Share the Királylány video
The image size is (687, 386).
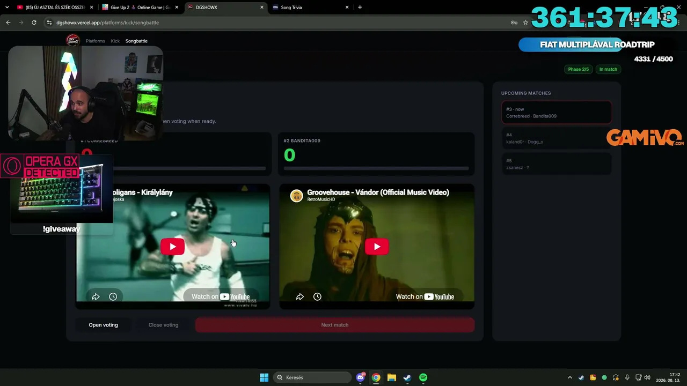(96, 296)
